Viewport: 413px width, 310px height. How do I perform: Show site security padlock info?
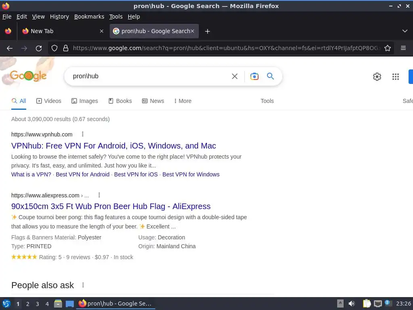(x=66, y=48)
